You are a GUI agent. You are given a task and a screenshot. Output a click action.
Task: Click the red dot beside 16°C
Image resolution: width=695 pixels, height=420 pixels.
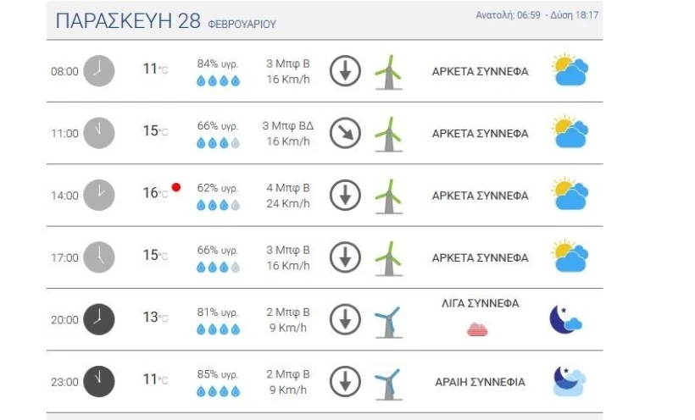point(176,187)
